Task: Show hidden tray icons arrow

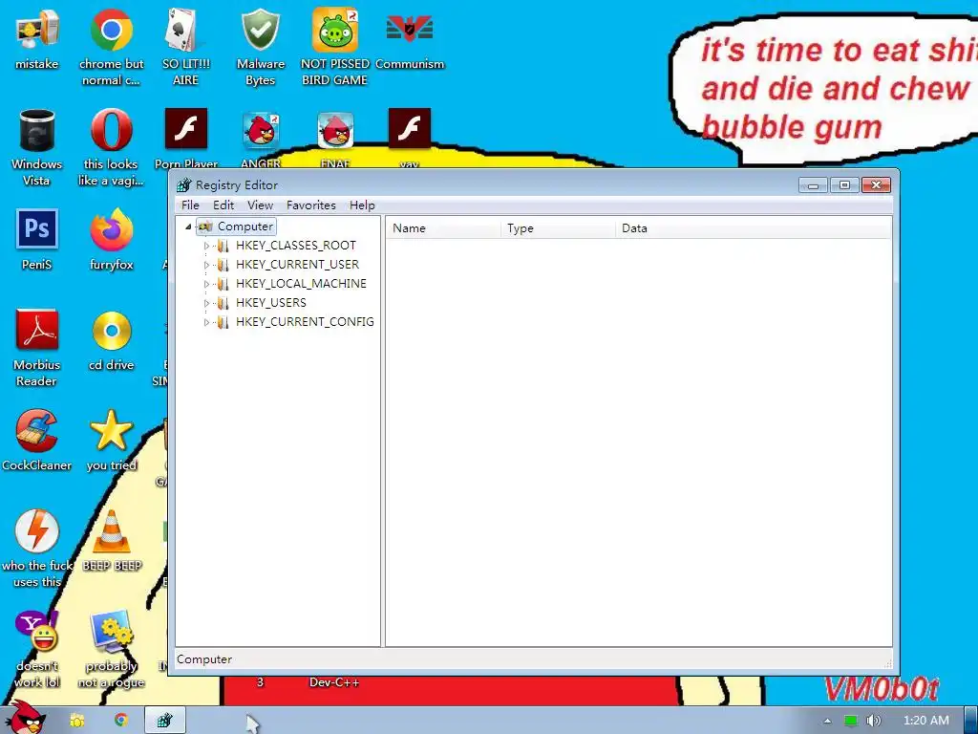Action: [x=828, y=721]
